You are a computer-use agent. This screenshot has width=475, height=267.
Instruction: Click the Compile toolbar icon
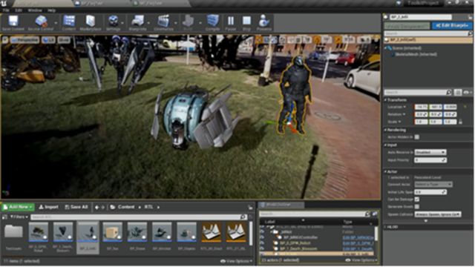213,23
